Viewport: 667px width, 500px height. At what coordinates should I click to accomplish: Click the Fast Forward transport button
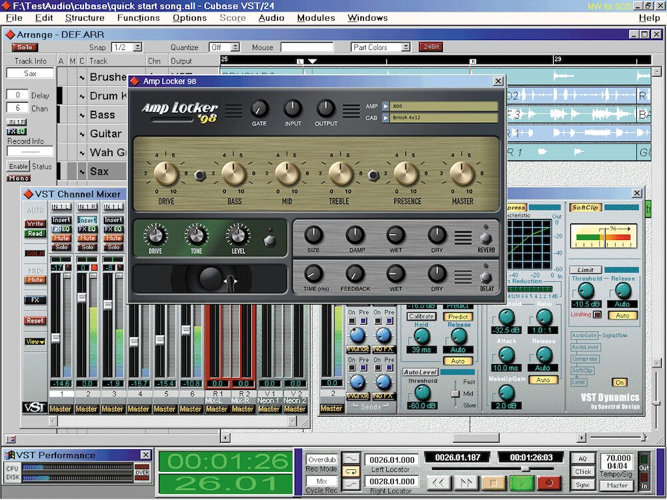(467, 482)
